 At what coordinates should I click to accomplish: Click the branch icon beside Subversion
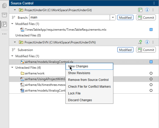click(14, 50)
